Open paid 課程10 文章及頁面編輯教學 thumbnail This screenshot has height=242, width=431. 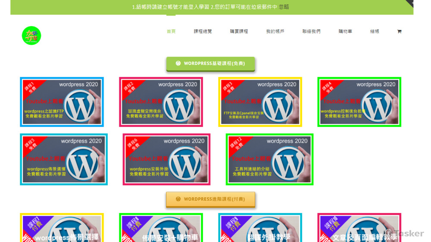359,228
